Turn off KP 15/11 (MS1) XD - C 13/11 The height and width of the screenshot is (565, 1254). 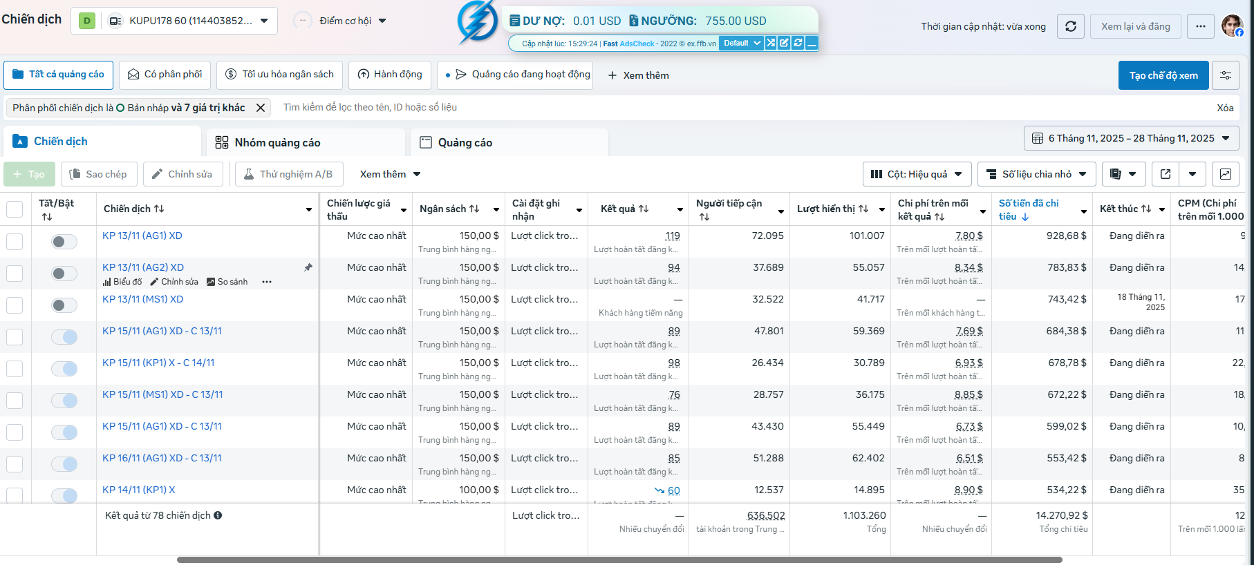click(x=64, y=401)
